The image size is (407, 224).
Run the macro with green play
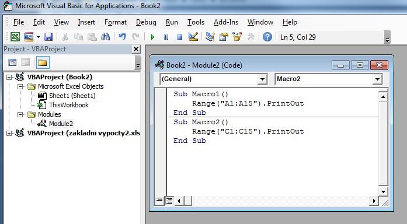(152, 37)
